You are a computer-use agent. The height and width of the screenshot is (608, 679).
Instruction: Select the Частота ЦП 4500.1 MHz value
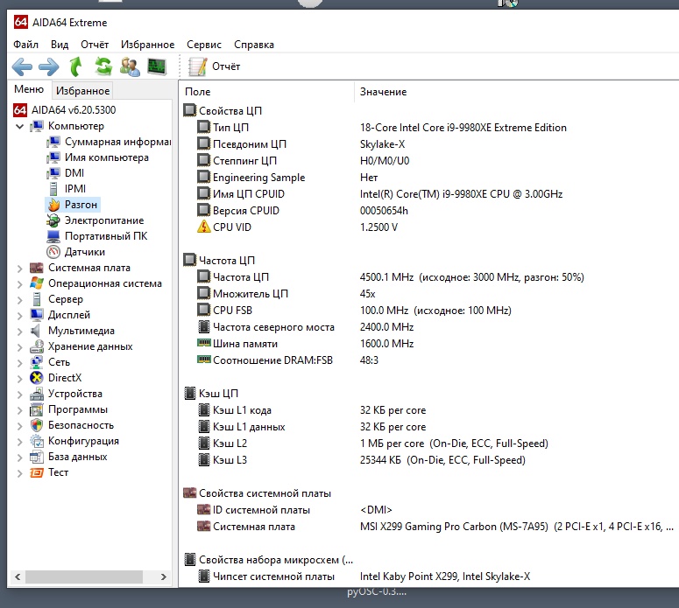[471, 277]
